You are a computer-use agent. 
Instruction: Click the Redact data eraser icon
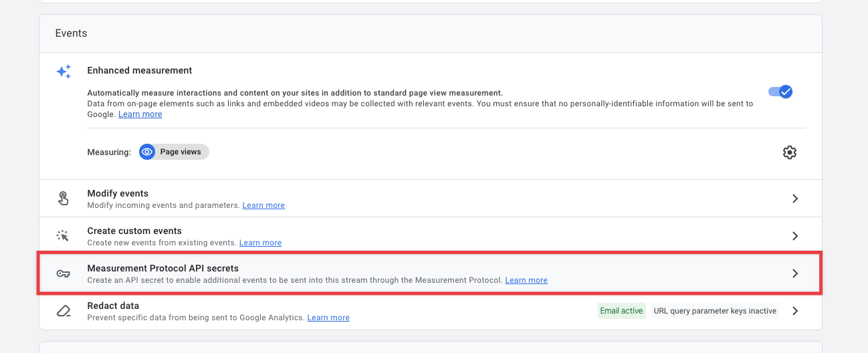click(x=64, y=311)
